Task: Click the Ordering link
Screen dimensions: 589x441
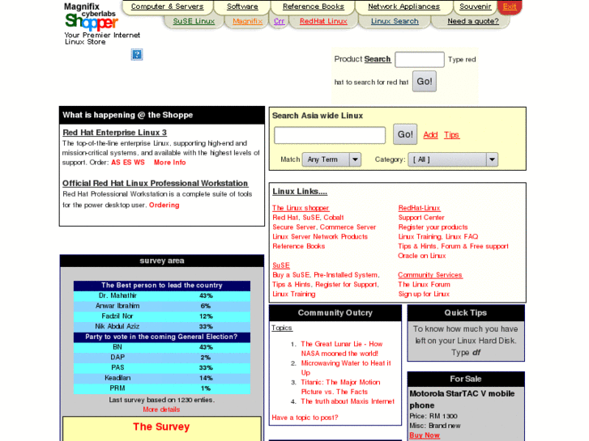Action: [x=164, y=205]
